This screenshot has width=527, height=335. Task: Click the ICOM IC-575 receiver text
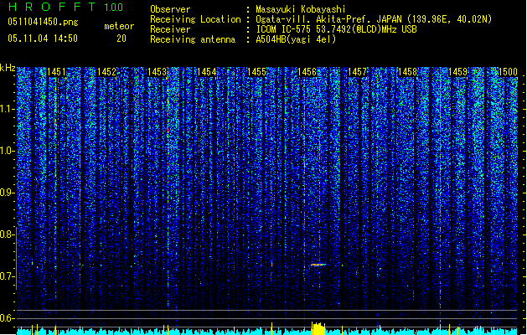(x=336, y=29)
